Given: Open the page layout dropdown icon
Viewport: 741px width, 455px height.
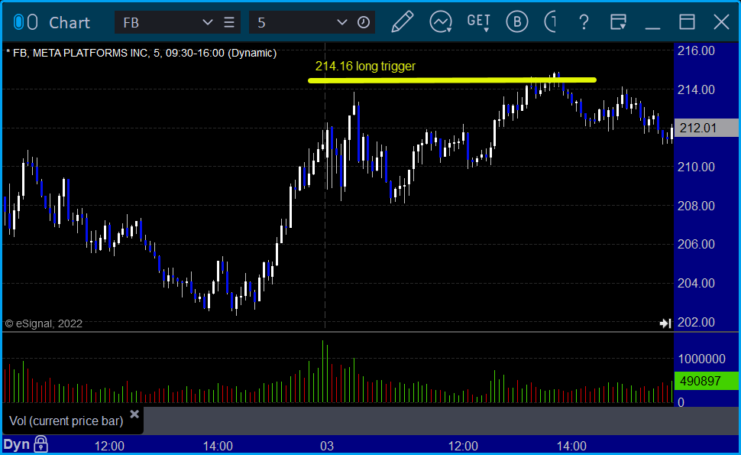Looking at the screenshot, I should tap(618, 22).
